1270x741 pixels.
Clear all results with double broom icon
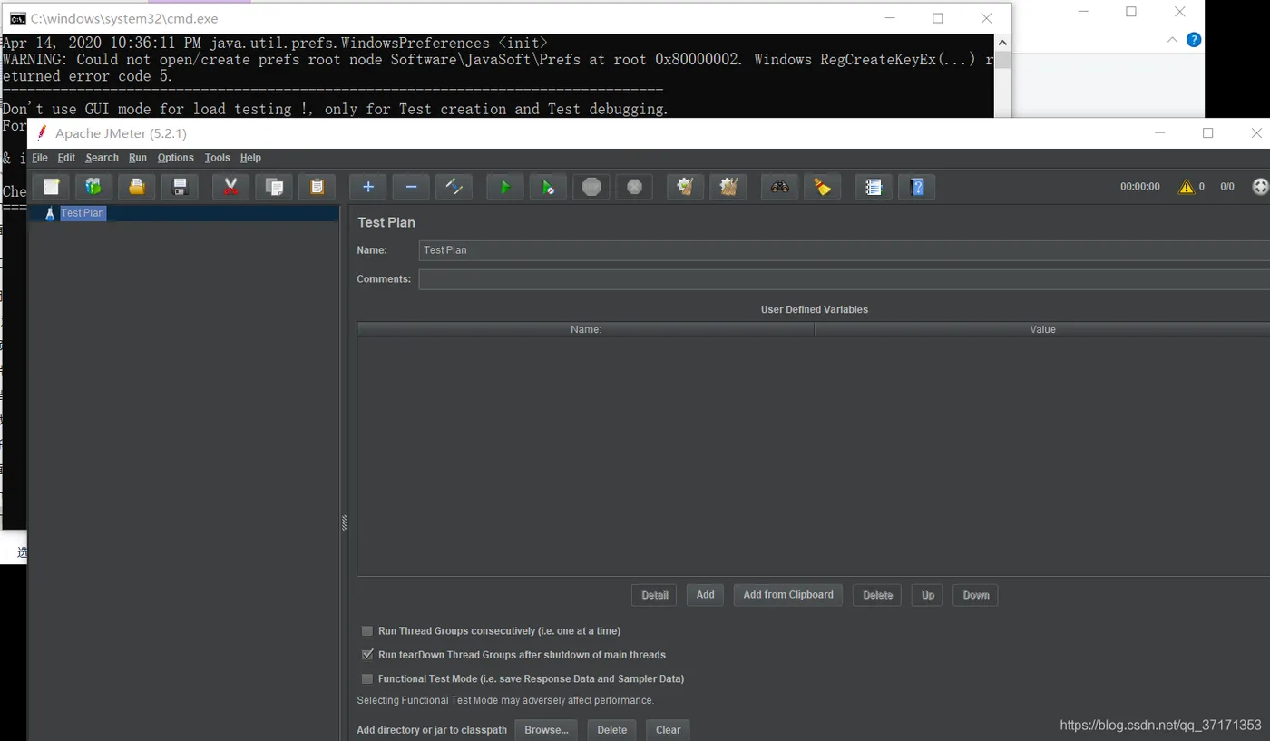click(x=728, y=187)
